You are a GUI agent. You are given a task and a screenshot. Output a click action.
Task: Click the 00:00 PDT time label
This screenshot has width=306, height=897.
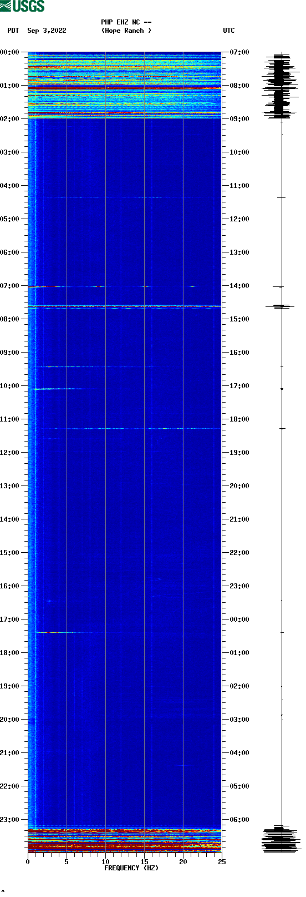[x=9, y=52]
